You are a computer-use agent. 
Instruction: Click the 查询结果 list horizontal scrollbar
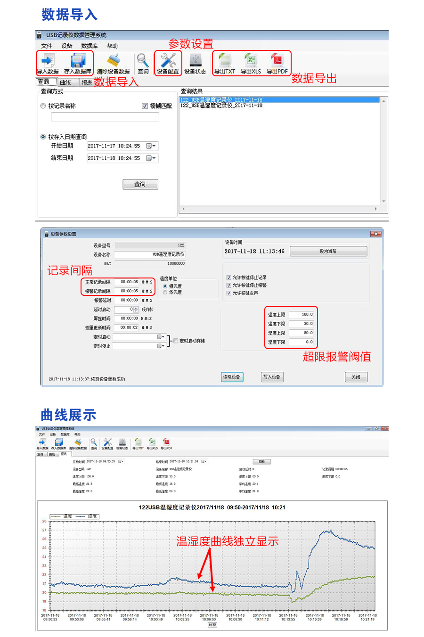point(280,209)
